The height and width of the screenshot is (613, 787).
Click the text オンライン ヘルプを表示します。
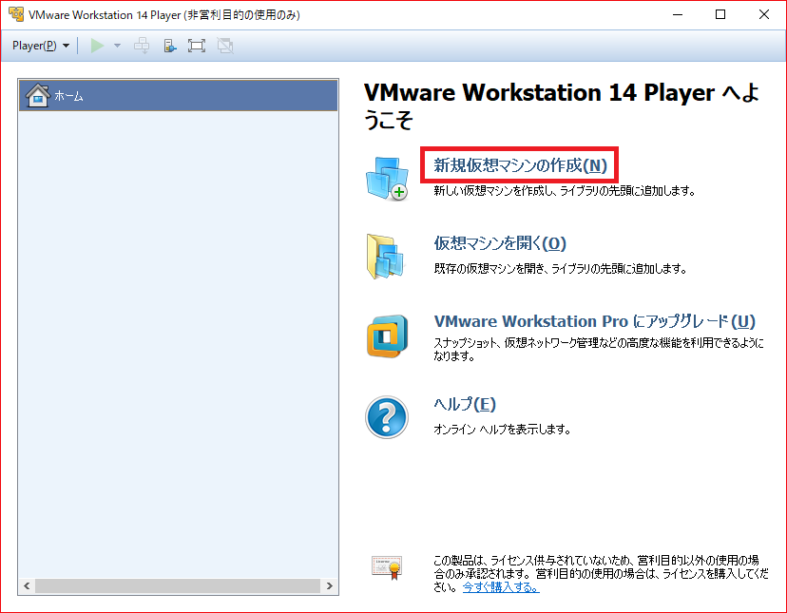[502, 430]
